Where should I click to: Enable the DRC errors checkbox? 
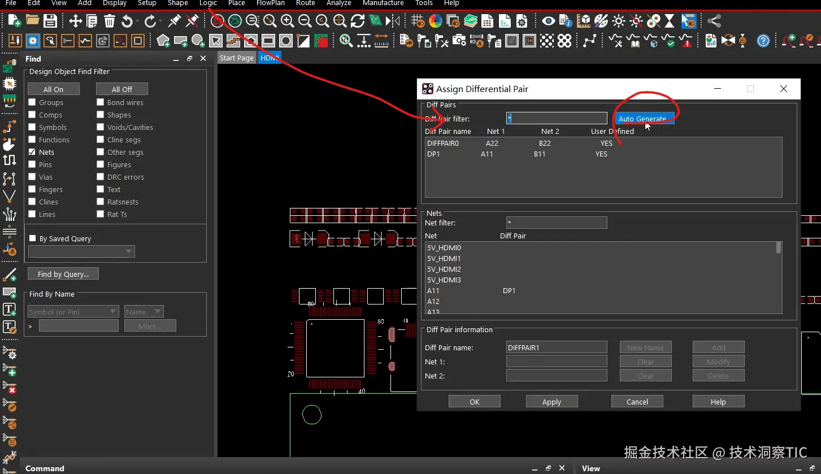point(100,177)
